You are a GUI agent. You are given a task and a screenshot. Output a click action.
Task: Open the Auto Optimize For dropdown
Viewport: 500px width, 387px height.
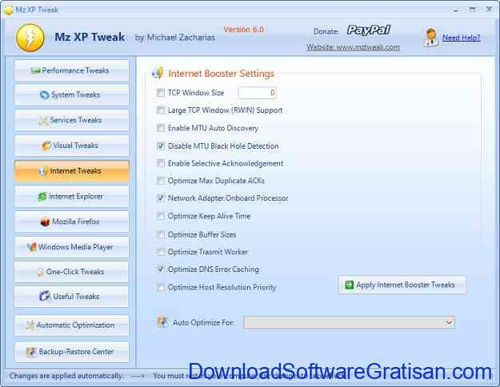click(349, 322)
